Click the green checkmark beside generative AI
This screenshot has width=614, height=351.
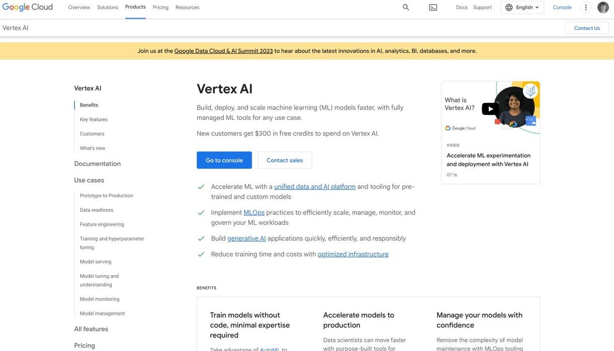pos(201,238)
